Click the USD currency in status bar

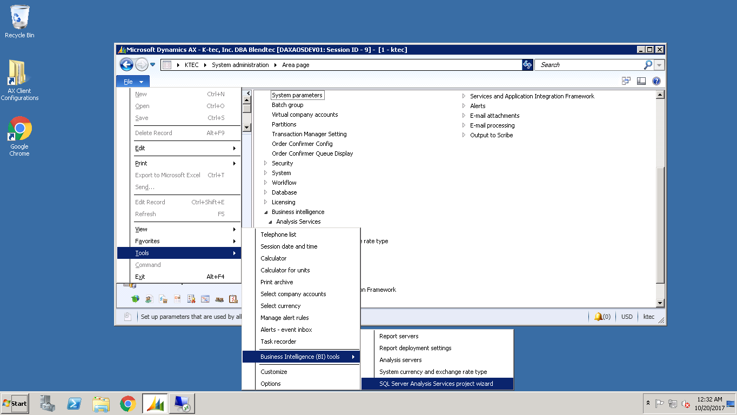627,317
